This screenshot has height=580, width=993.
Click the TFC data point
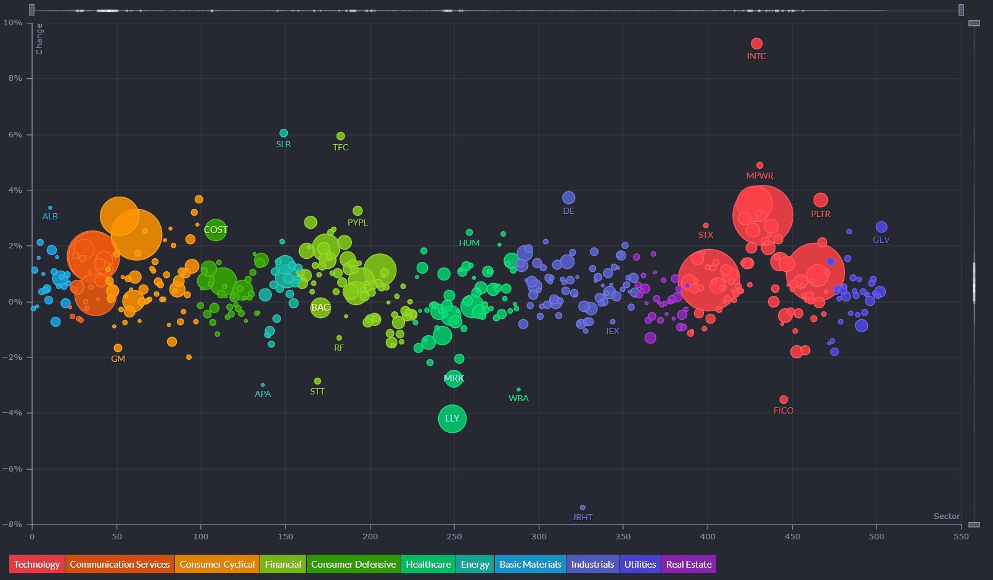coord(341,136)
